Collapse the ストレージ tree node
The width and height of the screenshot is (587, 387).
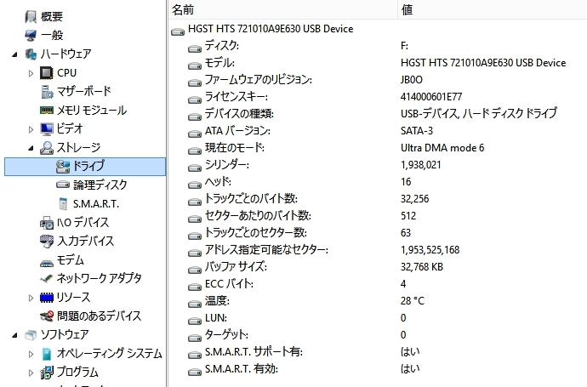31,149
